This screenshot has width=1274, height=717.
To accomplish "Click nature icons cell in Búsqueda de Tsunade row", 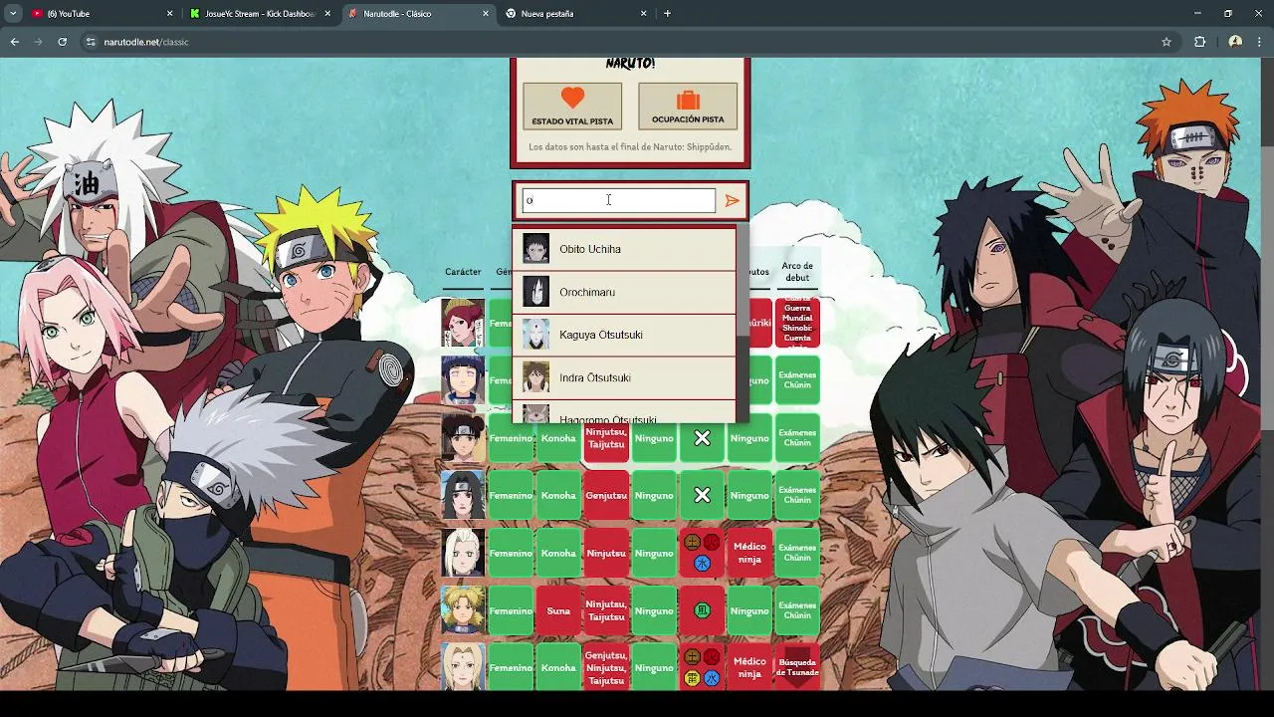I will (x=702, y=668).
